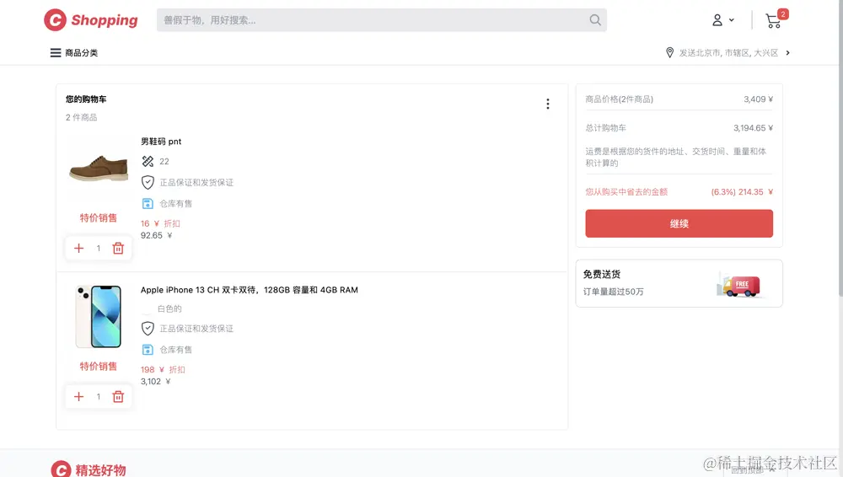Click the shoe price 92.65 ¥
843x477 pixels.
157,235
